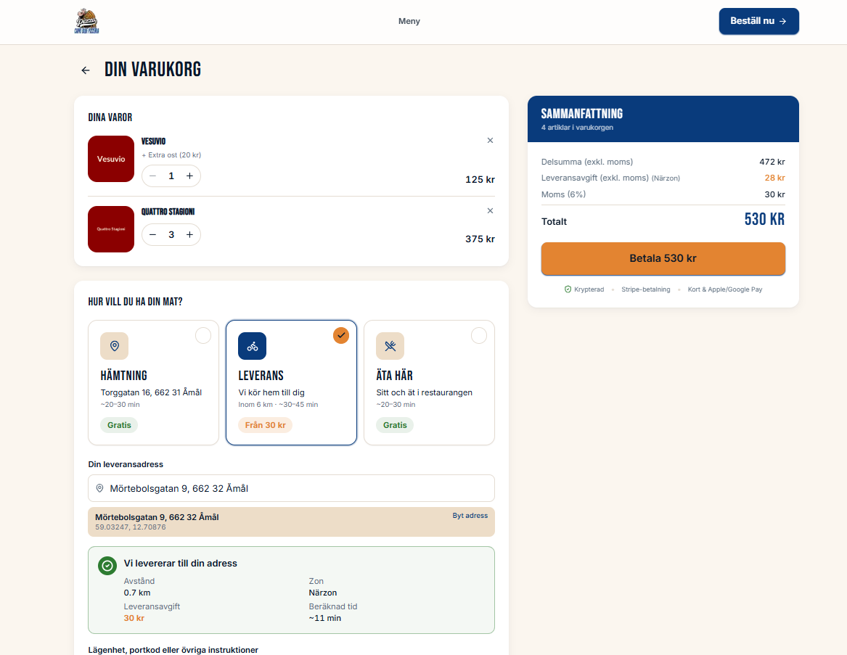Click the selected address Mörtebolsgatan banner
The image size is (847, 655).
point(291,522)
